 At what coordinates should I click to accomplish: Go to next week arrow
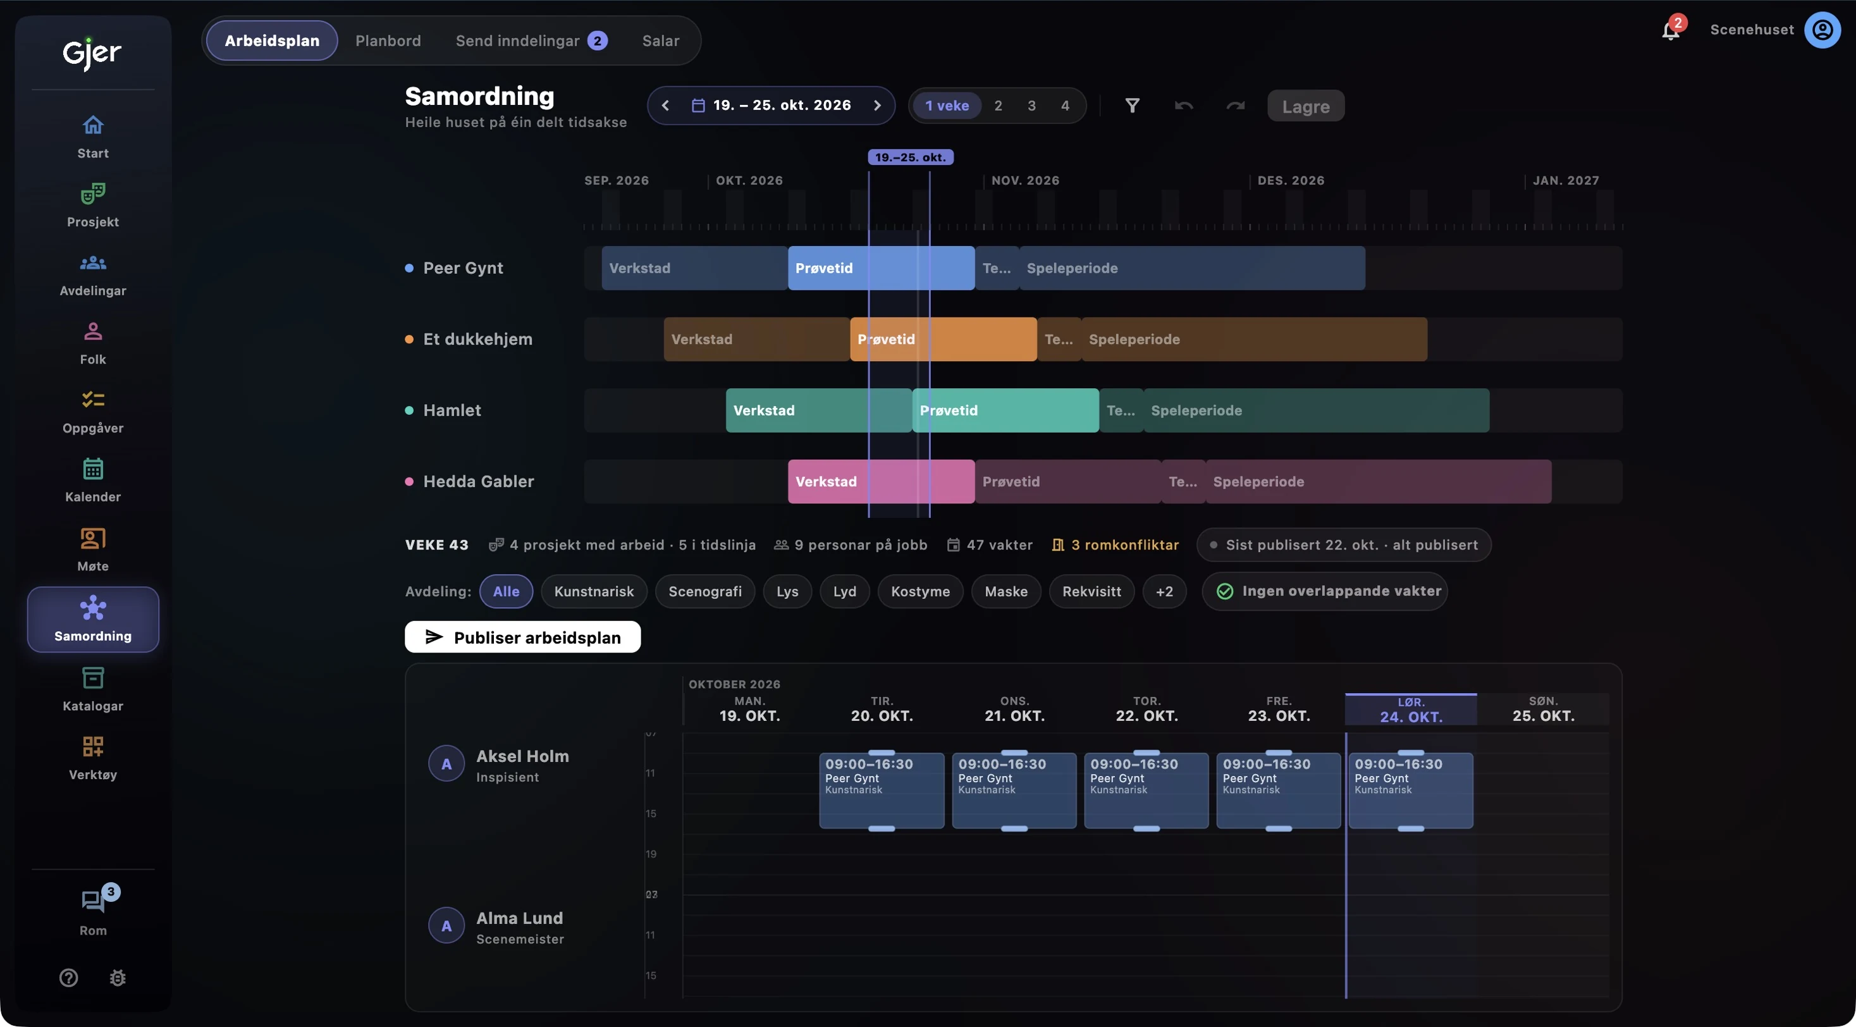click(877, 105)
